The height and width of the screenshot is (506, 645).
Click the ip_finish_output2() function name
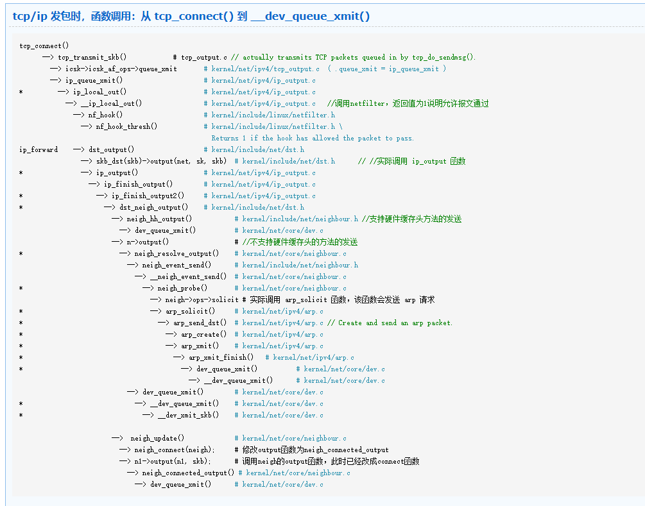pyautogui.click(x=148, y=196)
